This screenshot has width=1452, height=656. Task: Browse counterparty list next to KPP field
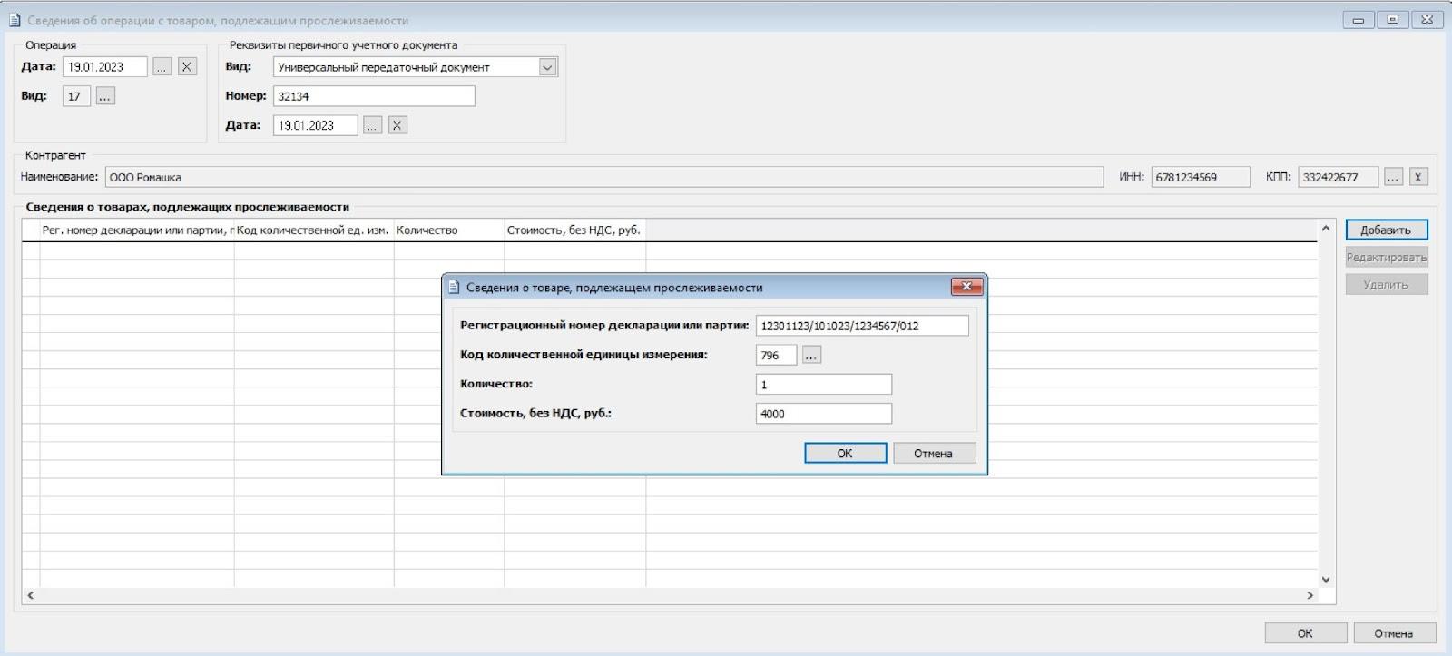click(x=1393, y=177)
